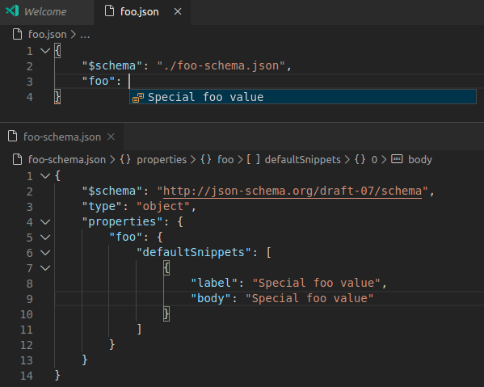Click line number 2 in foo.json
Viewport: 484px width, 387px height.
pos(29,66)
